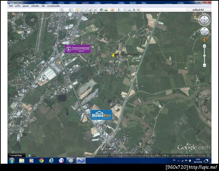
Task: Click the North reset button on compass
Action: tap(204, 14)
